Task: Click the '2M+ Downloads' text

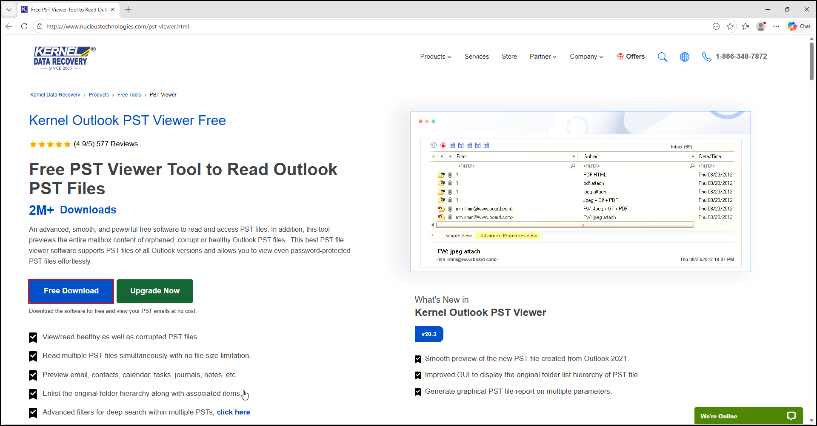Action: pos(72,210)
